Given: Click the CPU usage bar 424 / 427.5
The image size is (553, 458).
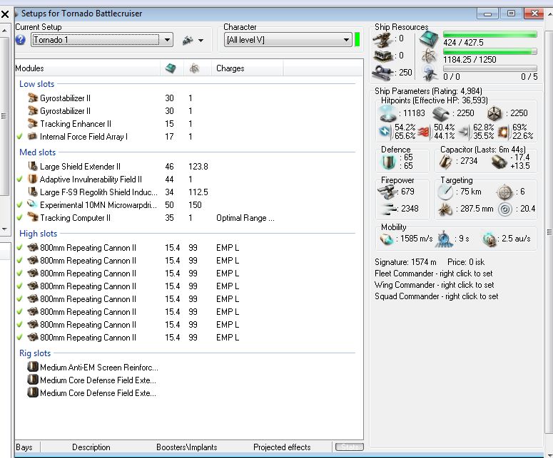Looking at the screenshot, I should pyautogui.click(x=490, y=34).
